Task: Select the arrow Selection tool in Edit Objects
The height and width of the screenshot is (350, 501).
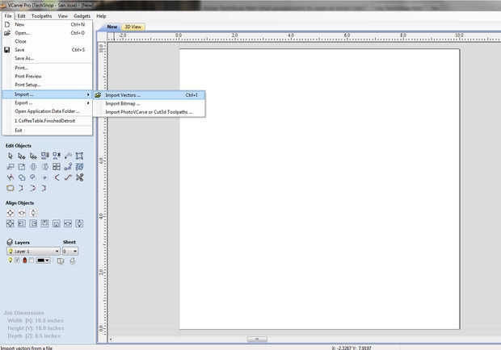Action: tap(11, 156)
